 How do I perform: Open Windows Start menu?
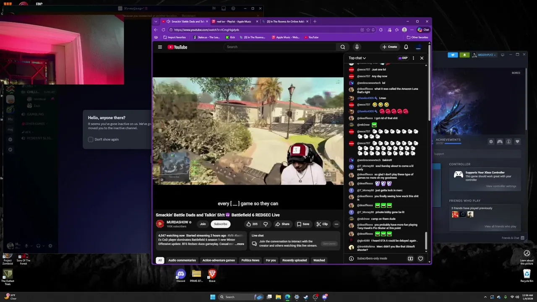pos(212,297)
